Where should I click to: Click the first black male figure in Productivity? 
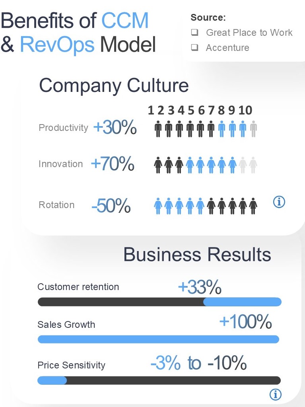click(158, 129)
